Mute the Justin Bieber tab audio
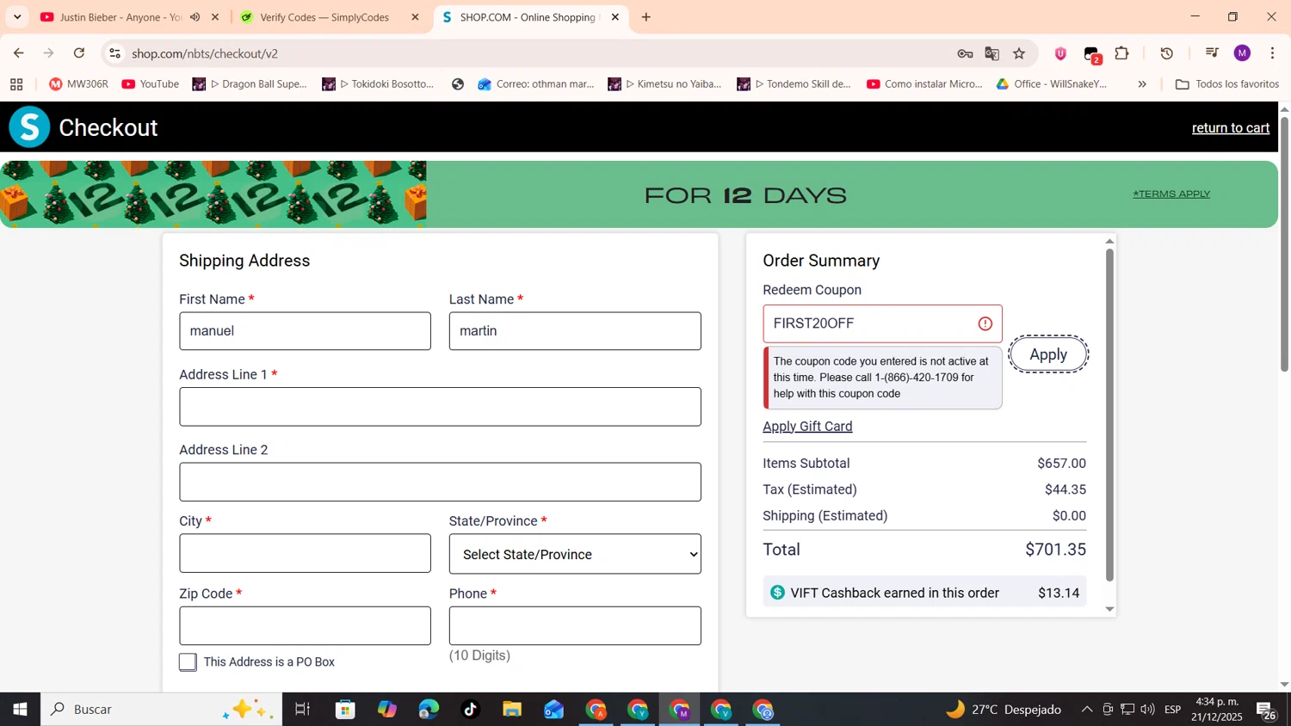The image size is (1291, 726). pos(195,17)
